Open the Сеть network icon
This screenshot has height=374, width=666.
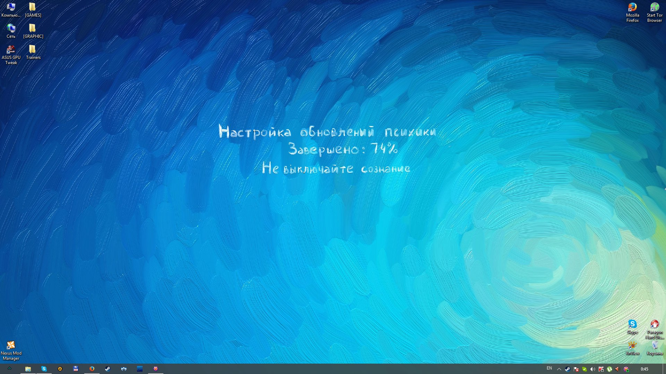[x=11, y=29]
